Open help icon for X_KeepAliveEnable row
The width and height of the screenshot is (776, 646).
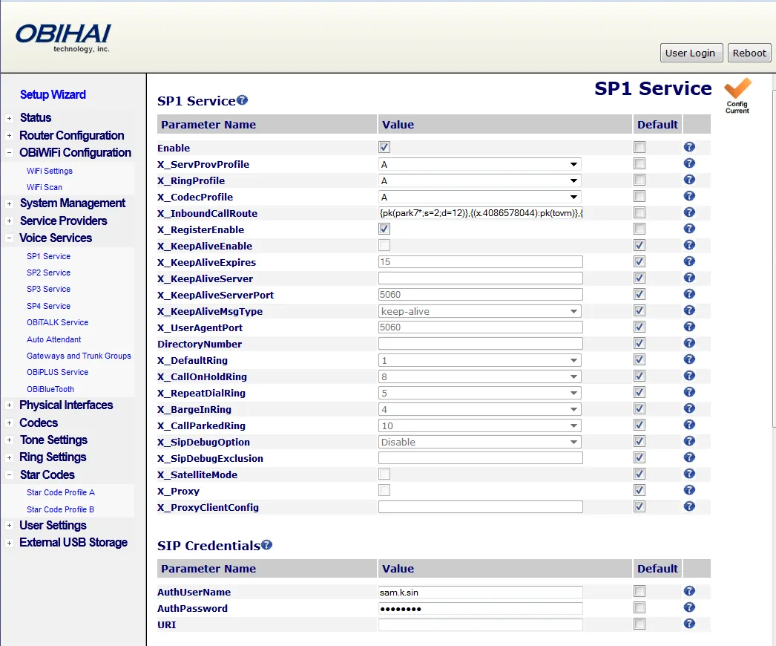pyautogui.click(x=689, y=245)
